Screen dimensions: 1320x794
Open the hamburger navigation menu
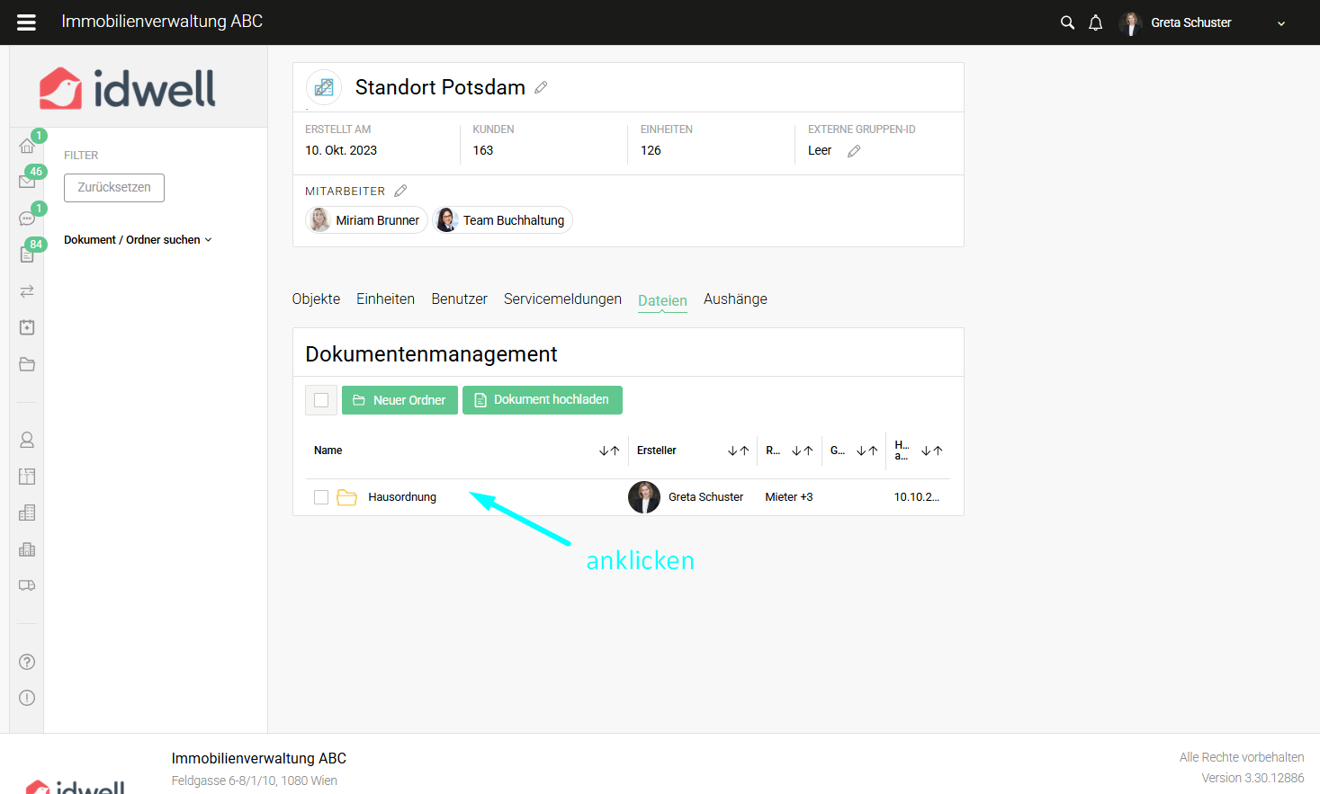click(27, 22)
